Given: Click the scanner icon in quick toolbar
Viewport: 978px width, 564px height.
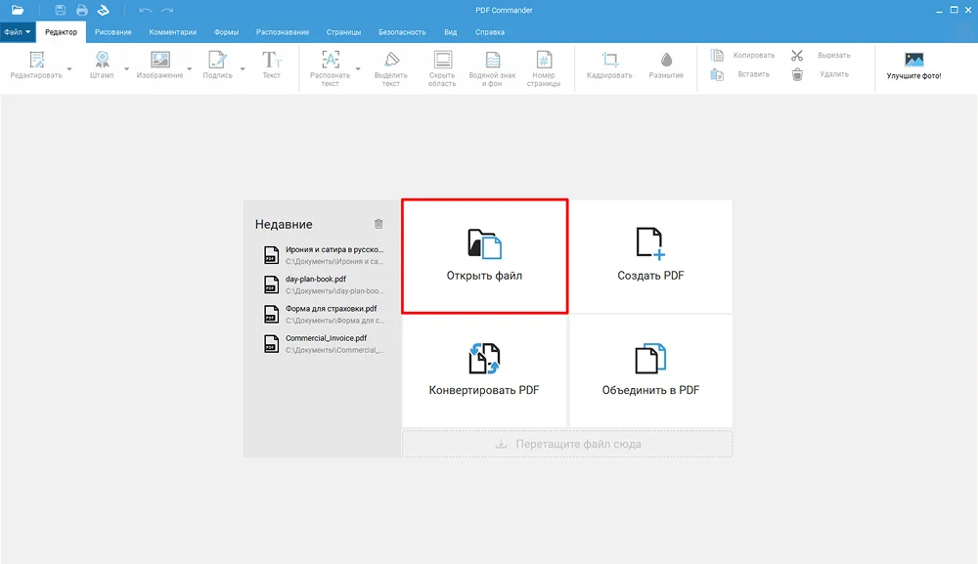Looking at the screenshot, I should [104, 10].
